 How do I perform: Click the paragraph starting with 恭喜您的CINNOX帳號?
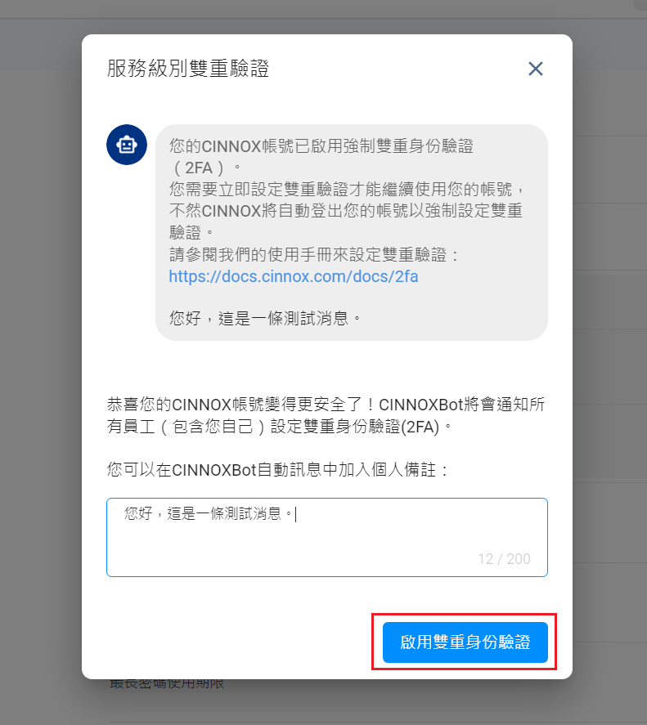tap(326, 415)
